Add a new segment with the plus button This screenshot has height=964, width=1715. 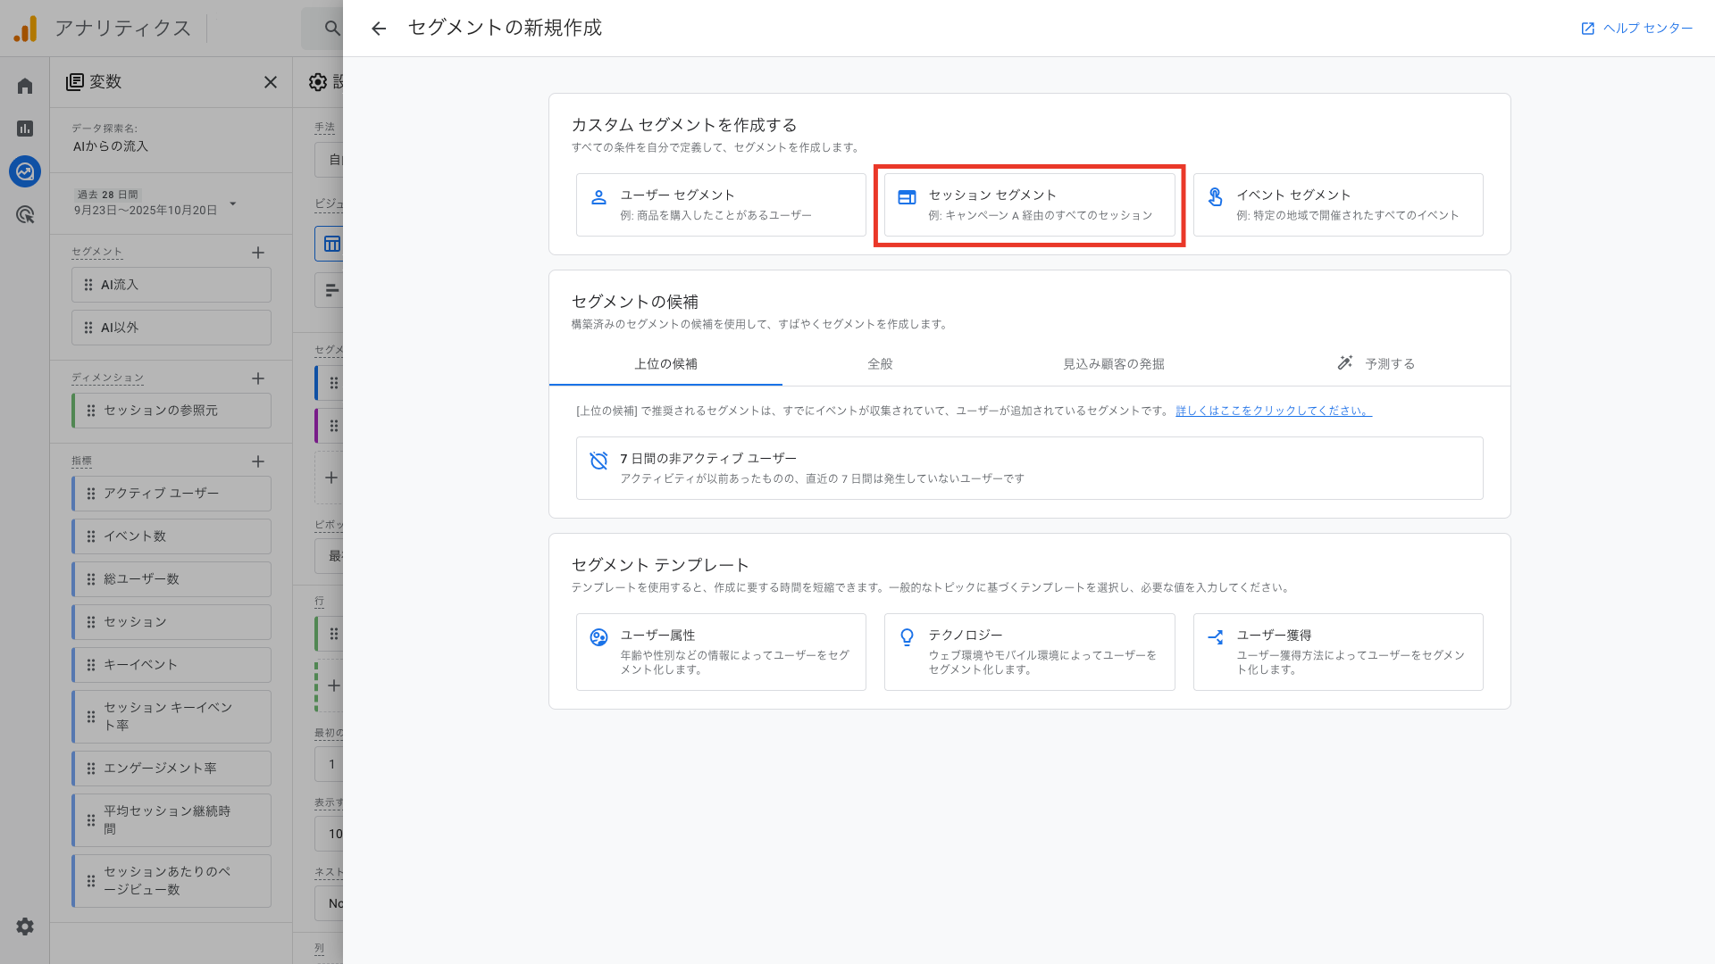pos(258,253)
